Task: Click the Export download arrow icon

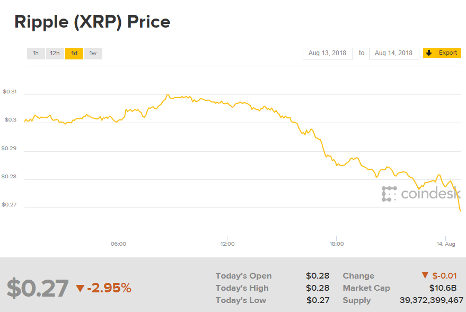Action: tap(429, 53)
